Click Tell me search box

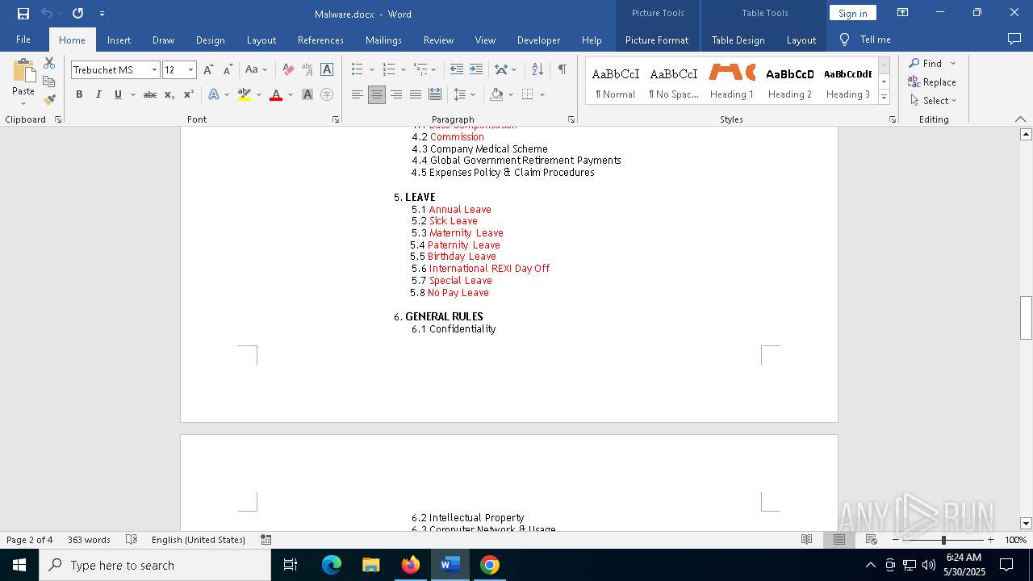click(x=865, y=40)
